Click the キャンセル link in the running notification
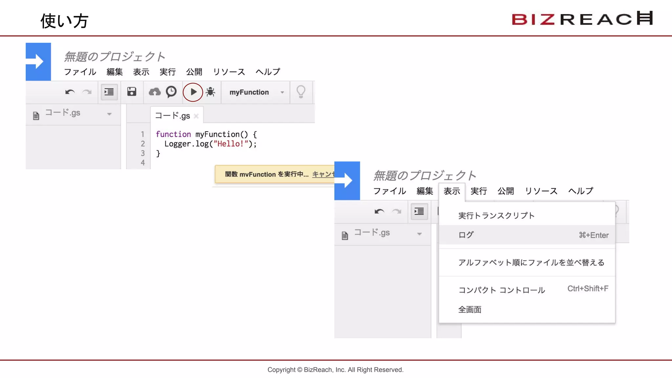 point(323,174)
